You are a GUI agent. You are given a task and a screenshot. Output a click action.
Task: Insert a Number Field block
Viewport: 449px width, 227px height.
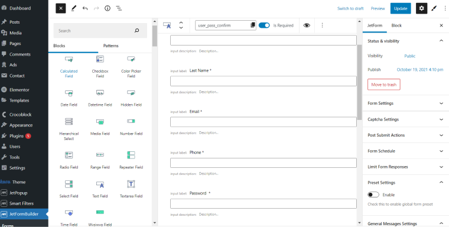click(131, 127)
